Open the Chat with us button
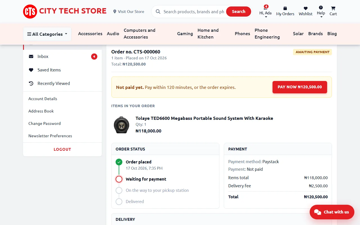Image resolution: width=360 pixels, height=225 pixels. 332,212
